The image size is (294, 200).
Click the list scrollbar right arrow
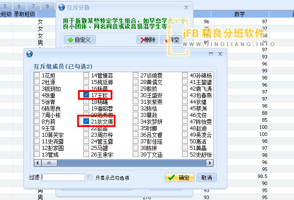[x=210, y=163]
